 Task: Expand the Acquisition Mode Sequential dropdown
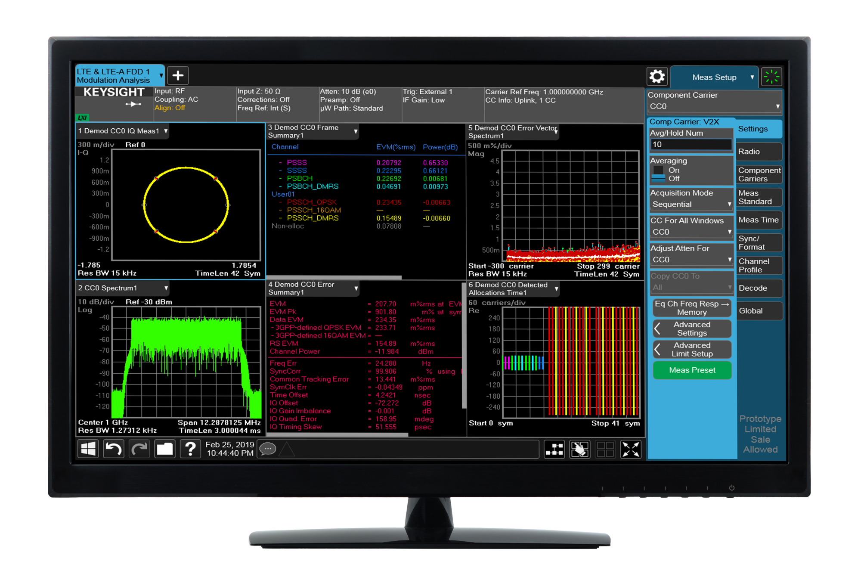[691, 204]
